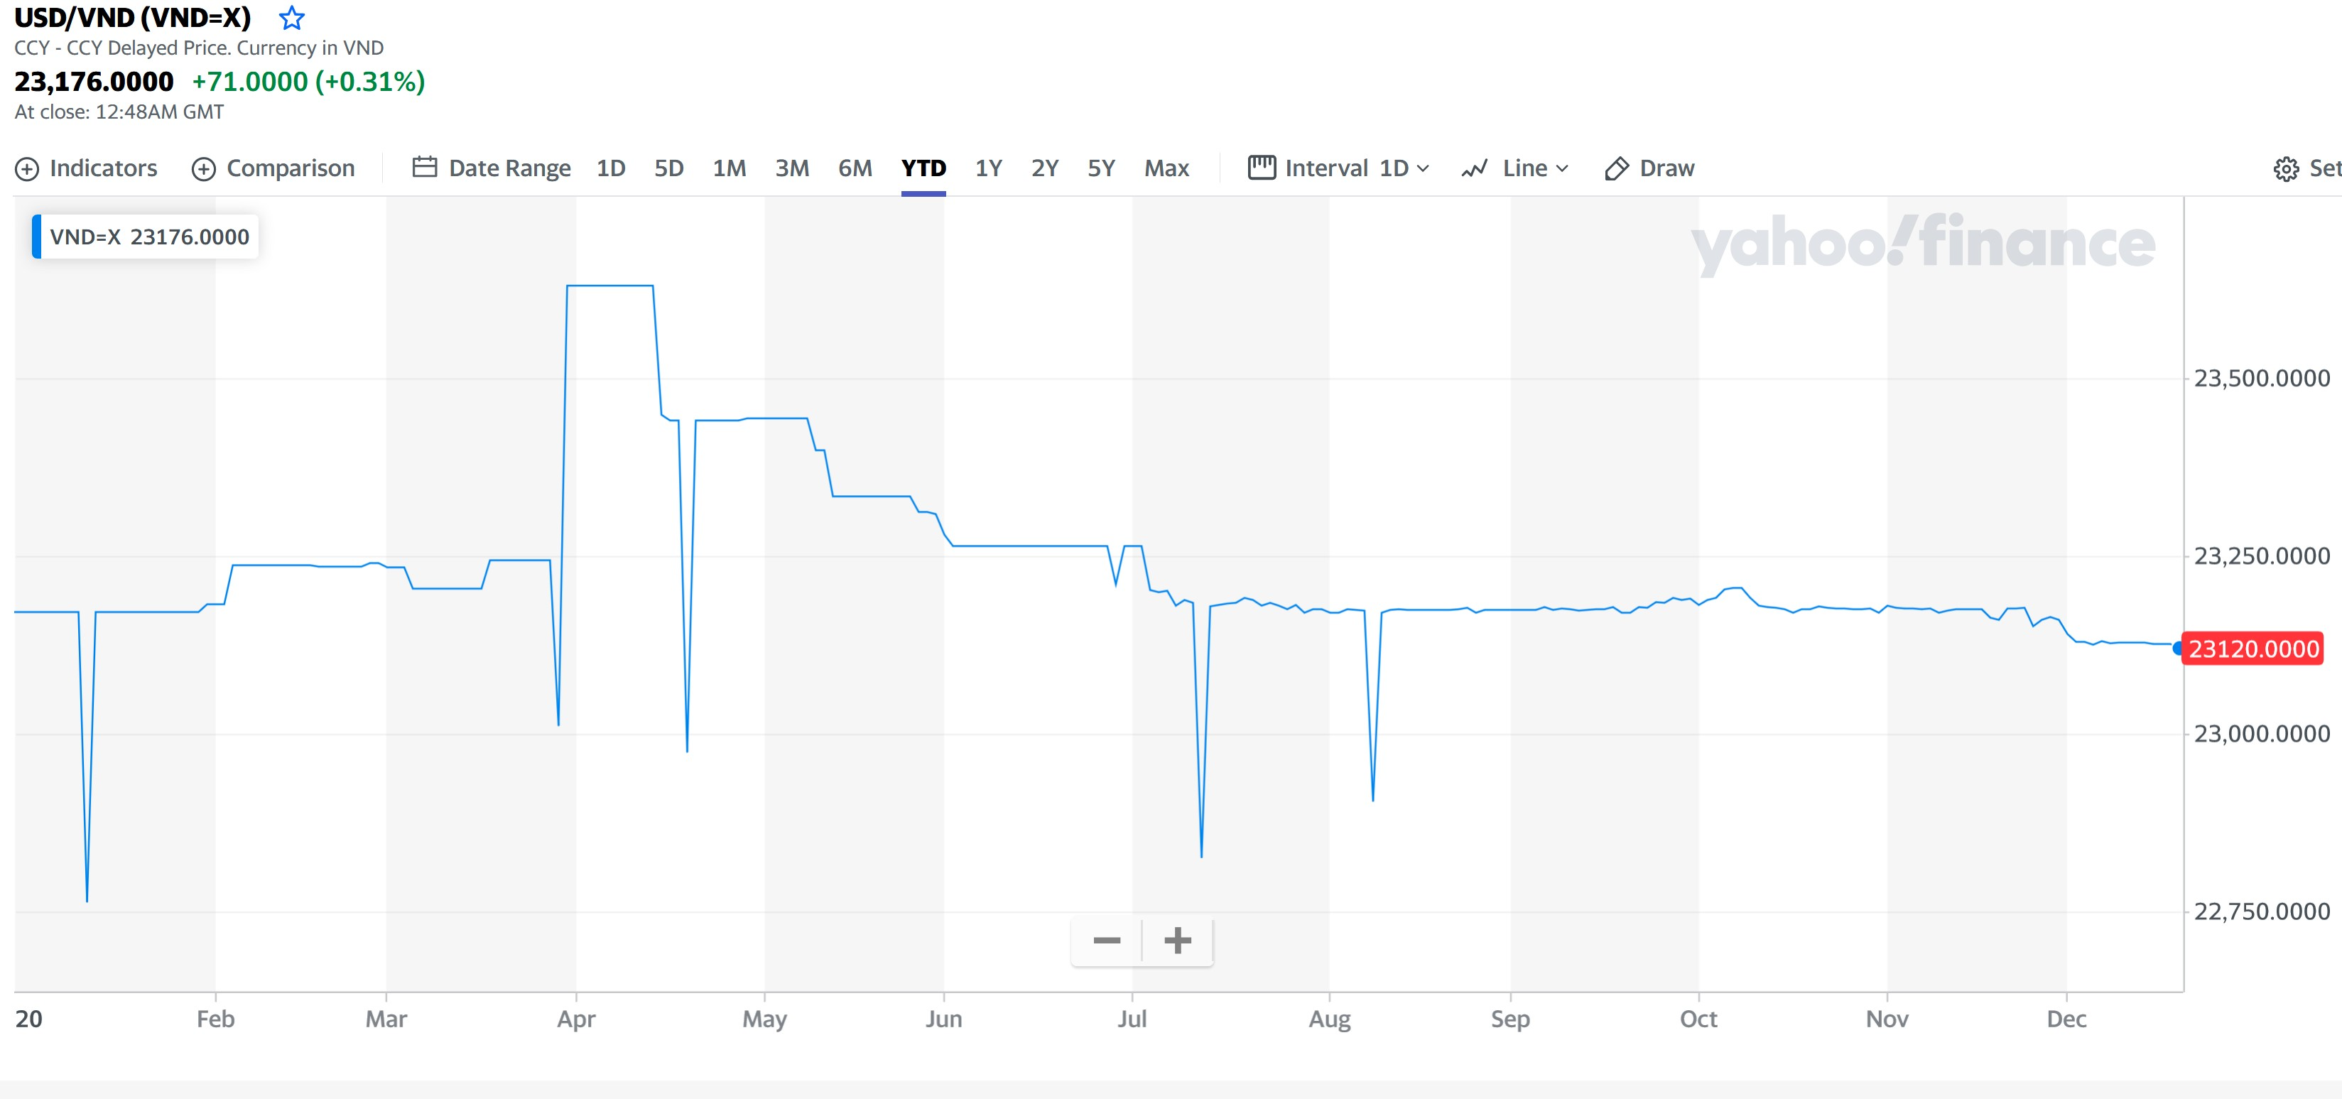Screen dimensions: 2342x1099
Task: Open the Line chart type dropdown
Action: (1534, 168)
